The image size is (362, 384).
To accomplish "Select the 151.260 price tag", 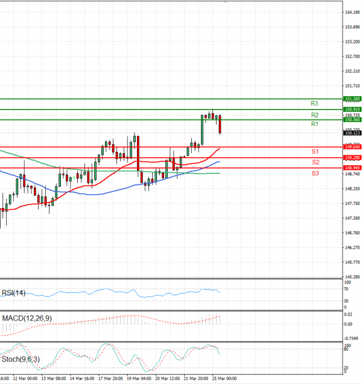I will pyautogui.click(x=352, y=99).
